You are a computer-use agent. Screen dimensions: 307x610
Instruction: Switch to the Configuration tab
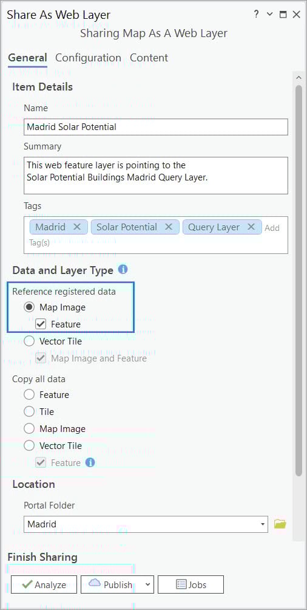pyautogui.click(x=88, y=58)
